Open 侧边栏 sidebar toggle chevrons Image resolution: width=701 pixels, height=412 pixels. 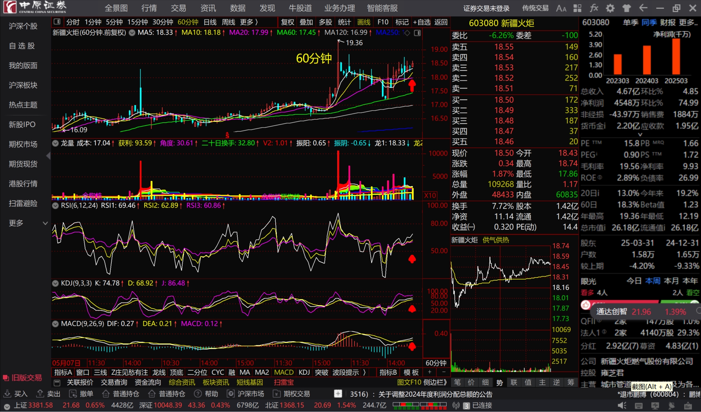click(x=435, y=382)
